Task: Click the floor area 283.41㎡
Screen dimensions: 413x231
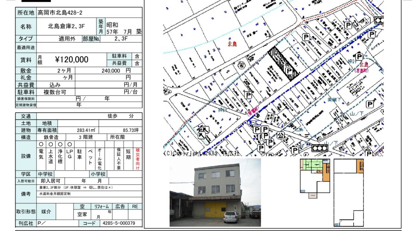Action: click(86, 130)
